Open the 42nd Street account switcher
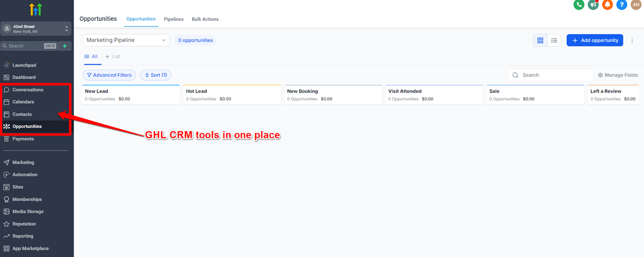Image resolution: width=644 pixels, height=257 pixels. [36, 29]
